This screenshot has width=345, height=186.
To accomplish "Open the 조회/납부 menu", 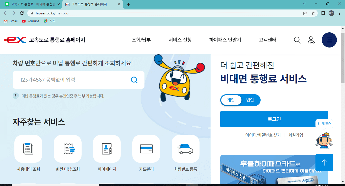I will point(141,40).
